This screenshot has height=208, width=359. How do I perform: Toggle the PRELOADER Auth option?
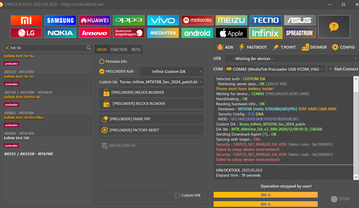(117, 71)
